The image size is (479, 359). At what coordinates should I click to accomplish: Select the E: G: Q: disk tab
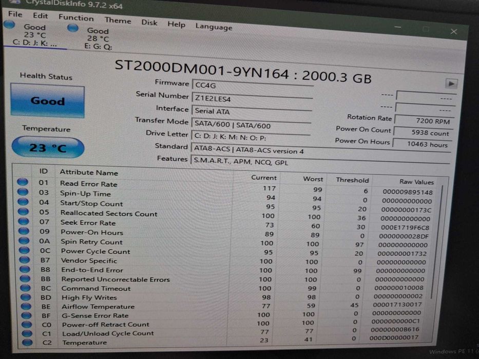click(99, 39)
